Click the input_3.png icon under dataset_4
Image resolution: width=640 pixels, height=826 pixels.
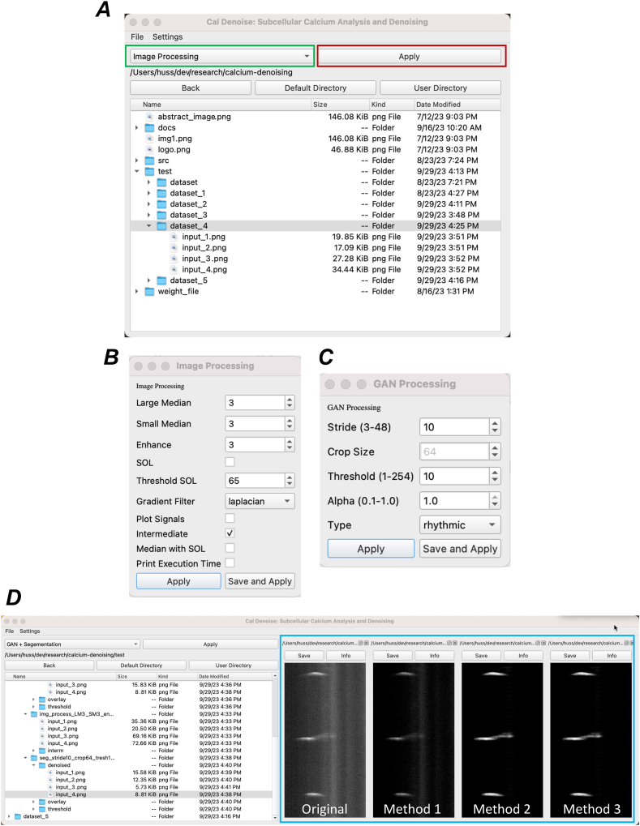click(x=174, y=259)
